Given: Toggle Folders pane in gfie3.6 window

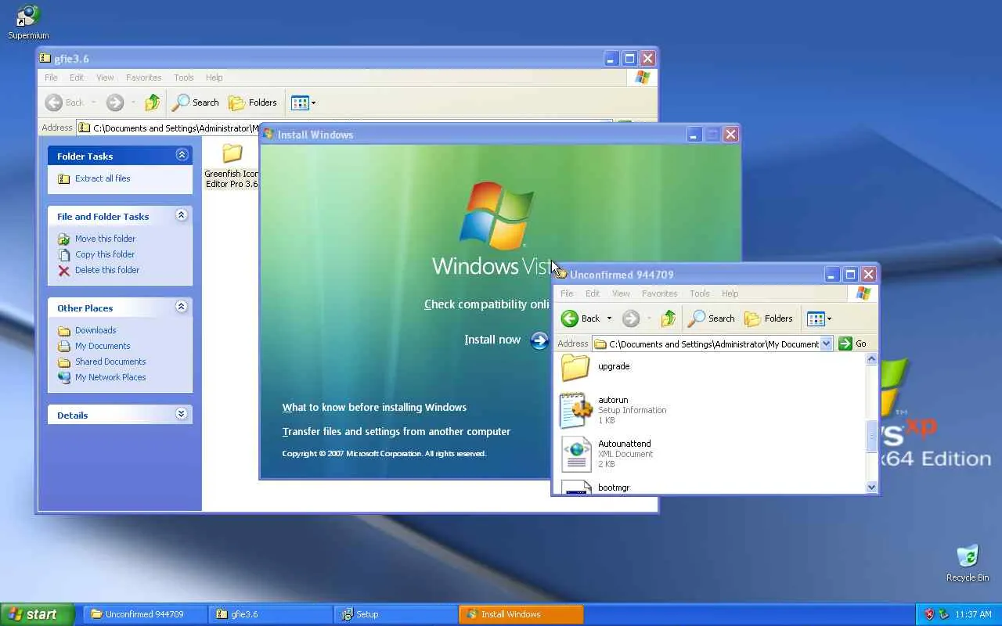Looking at the screenshot, I should click(253, 103).
